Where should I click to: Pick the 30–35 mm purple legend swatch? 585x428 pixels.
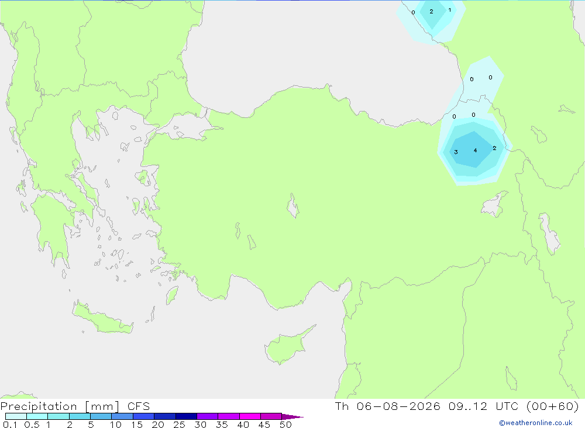click(x=207, y=416)
